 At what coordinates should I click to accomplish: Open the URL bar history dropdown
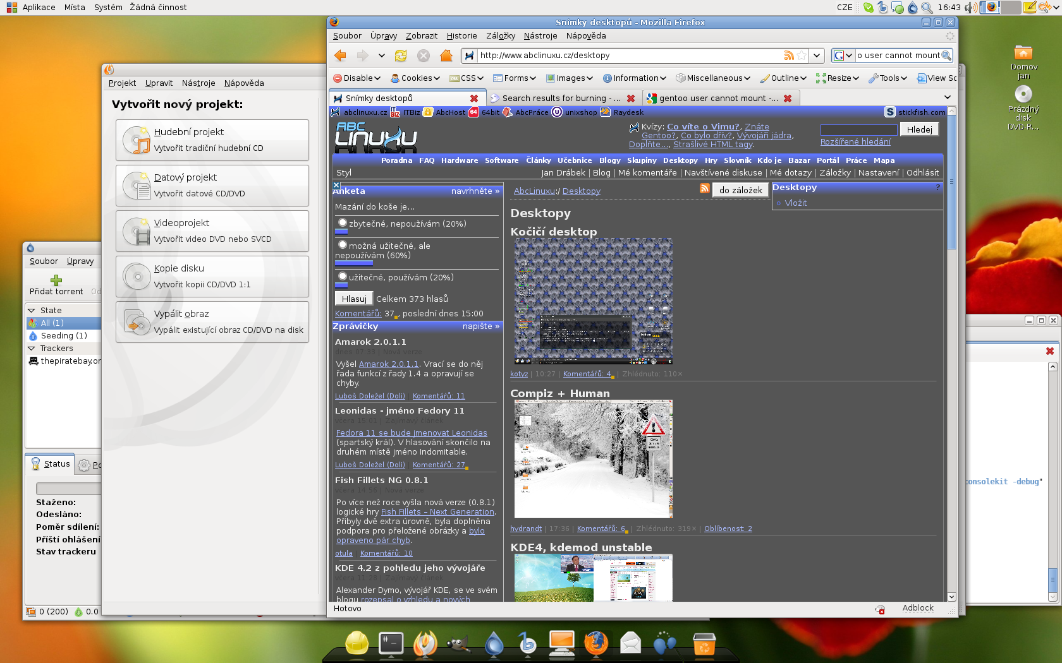[x=817, y=56]
